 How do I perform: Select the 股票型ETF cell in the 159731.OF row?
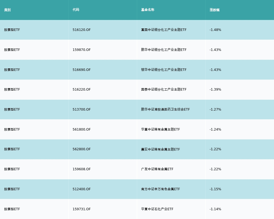pyautogui.click(x=12, y=209)
